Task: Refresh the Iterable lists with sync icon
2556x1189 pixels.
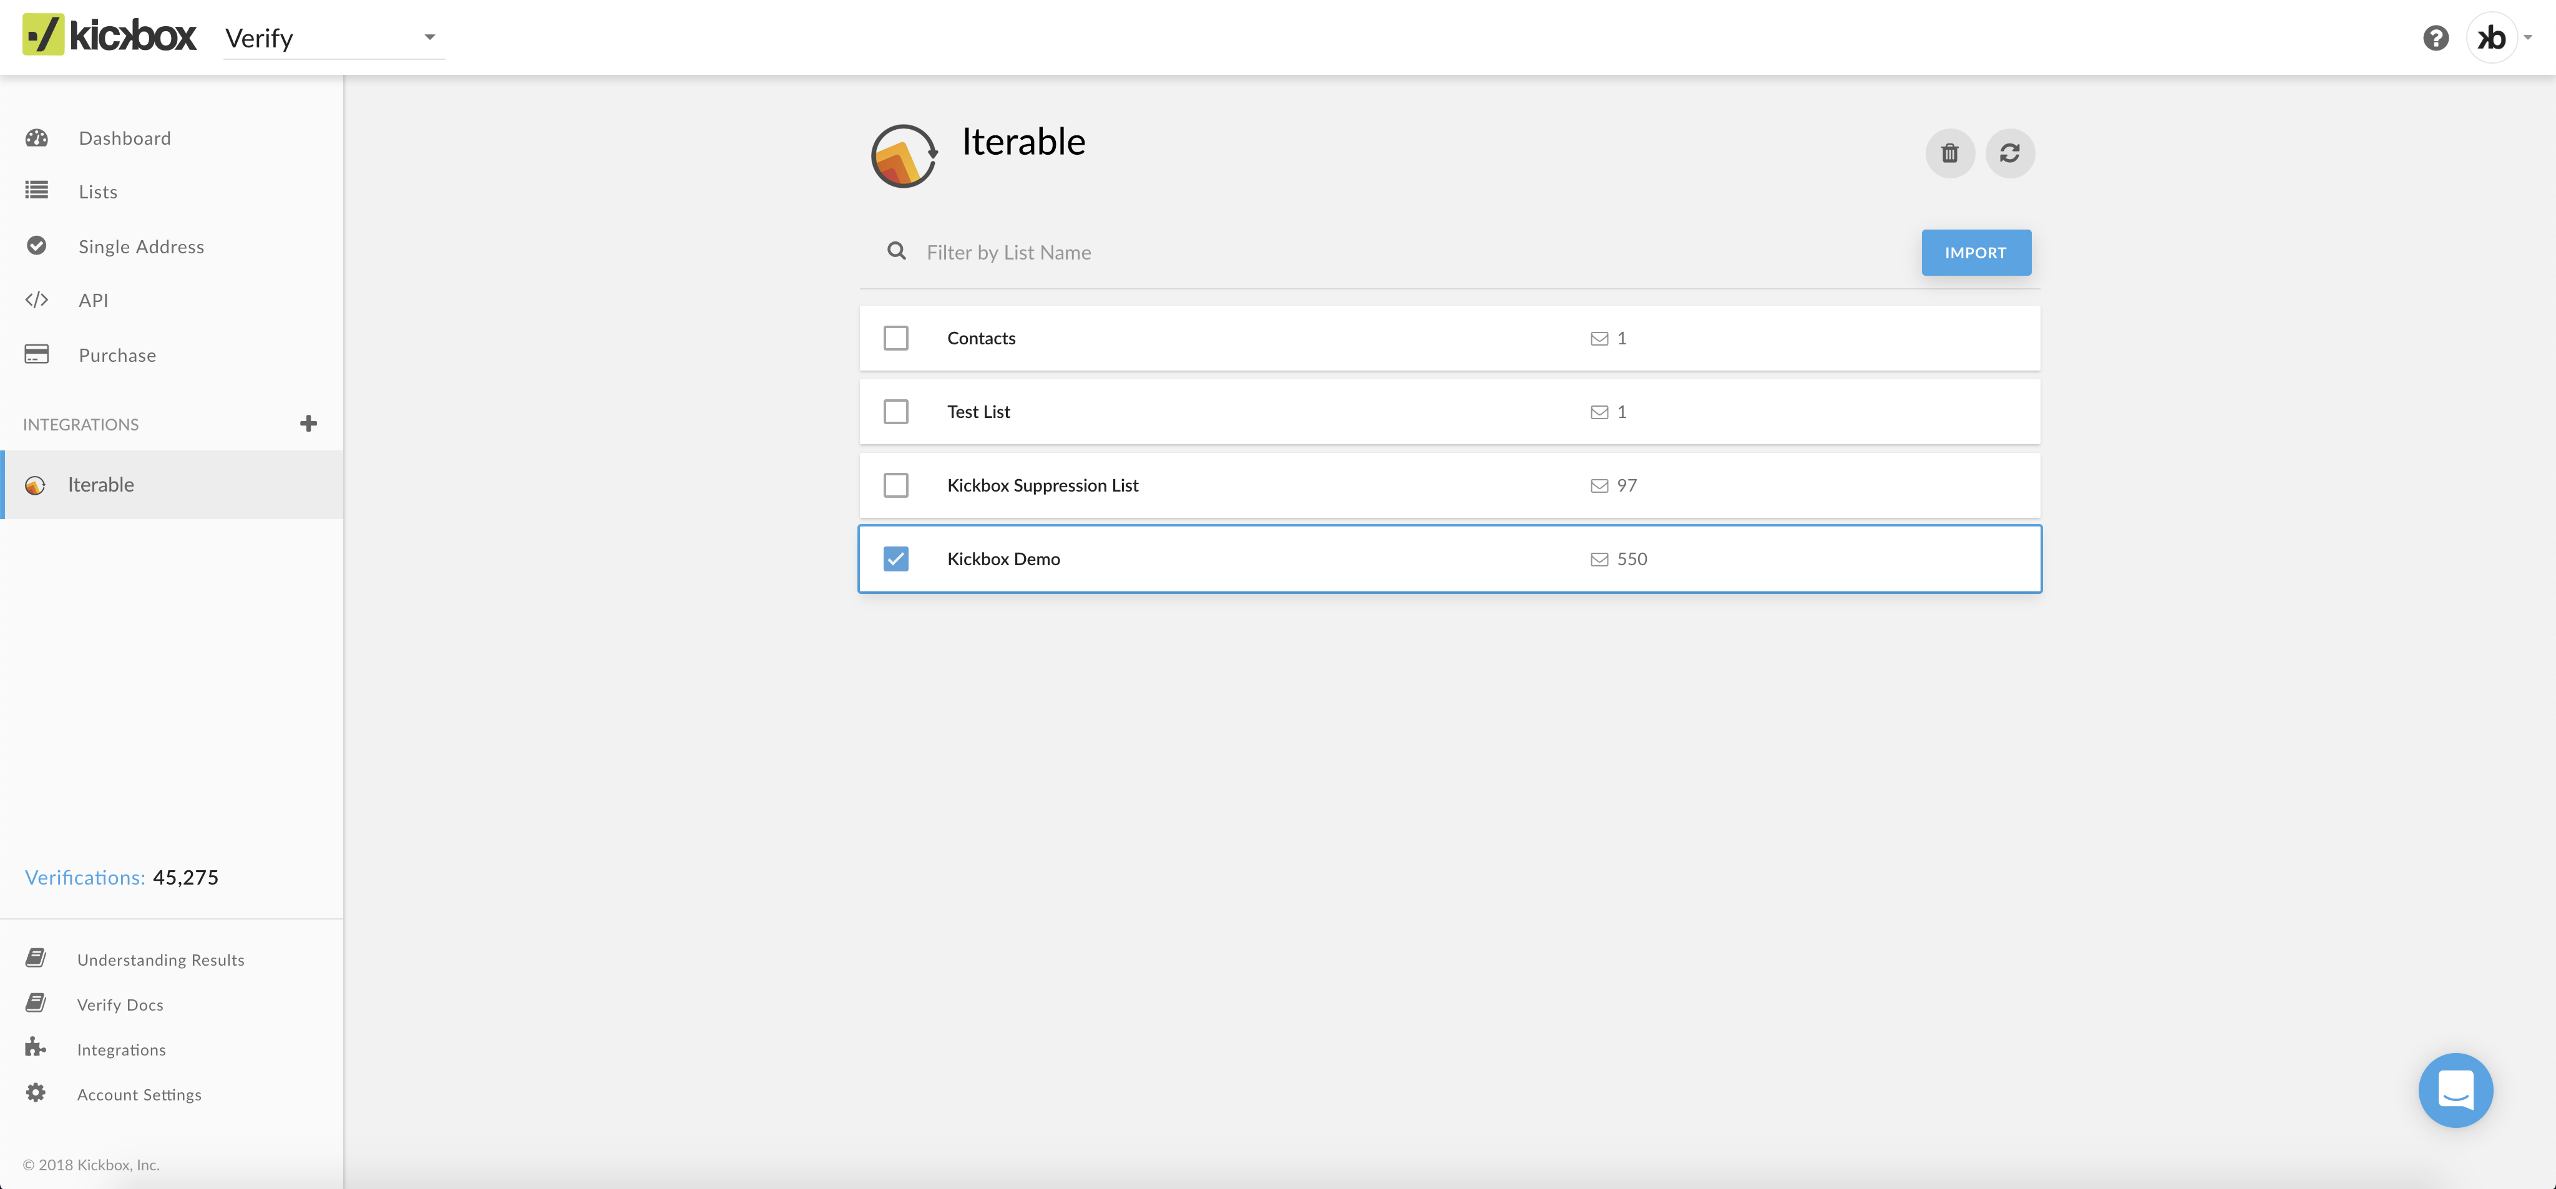Action: pos(2010,153)
